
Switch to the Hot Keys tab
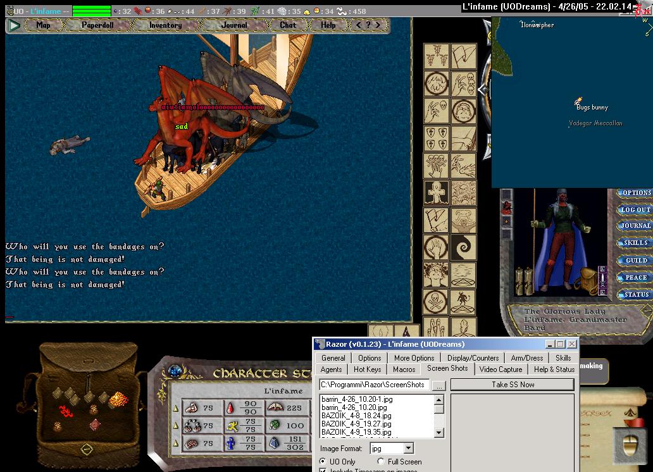[x=367, y=369]
